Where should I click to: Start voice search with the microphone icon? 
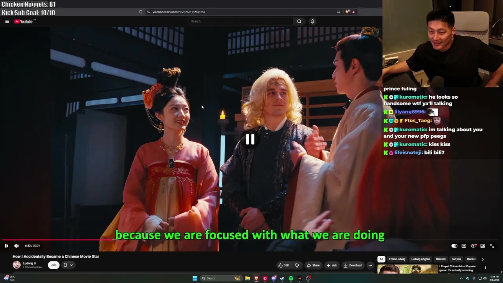[x=312, y=21]
